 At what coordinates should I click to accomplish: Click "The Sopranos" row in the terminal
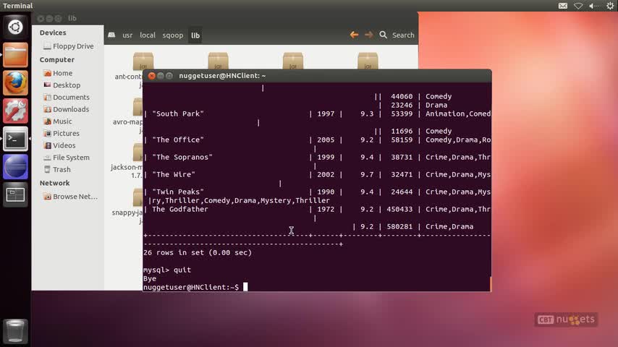[x=317, y=157]
